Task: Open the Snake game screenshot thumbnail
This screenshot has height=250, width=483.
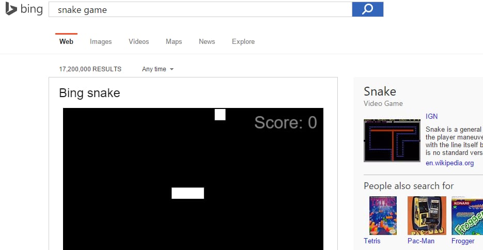Action: (x=392, y=140)
